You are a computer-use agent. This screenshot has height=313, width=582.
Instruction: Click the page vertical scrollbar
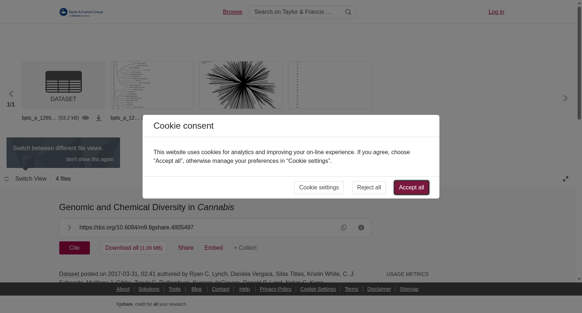pyautogui.click(x=579, y=63)
